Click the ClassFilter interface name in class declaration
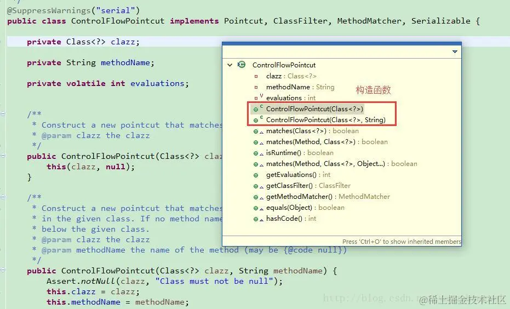This screenshot has width=510, height=309. (x=300, y=21)
